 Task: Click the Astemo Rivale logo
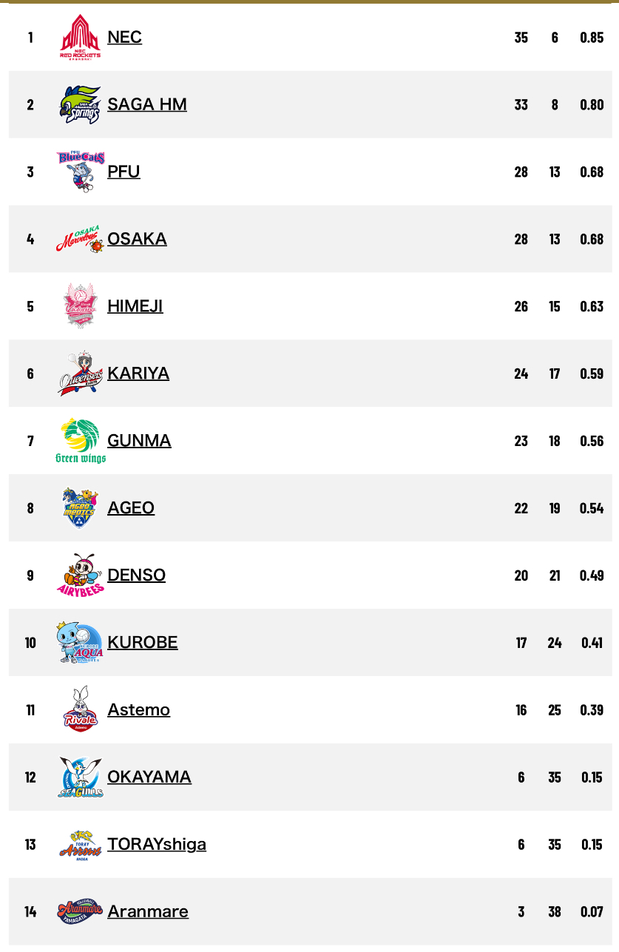coord(81,710)
